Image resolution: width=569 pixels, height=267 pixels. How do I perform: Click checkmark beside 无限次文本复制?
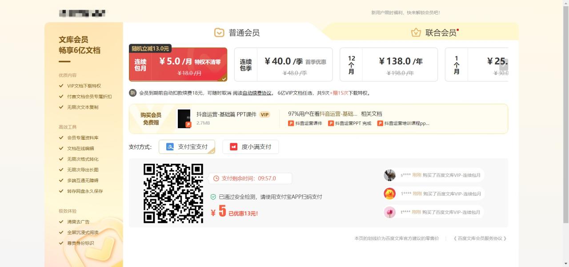[61, 107]
